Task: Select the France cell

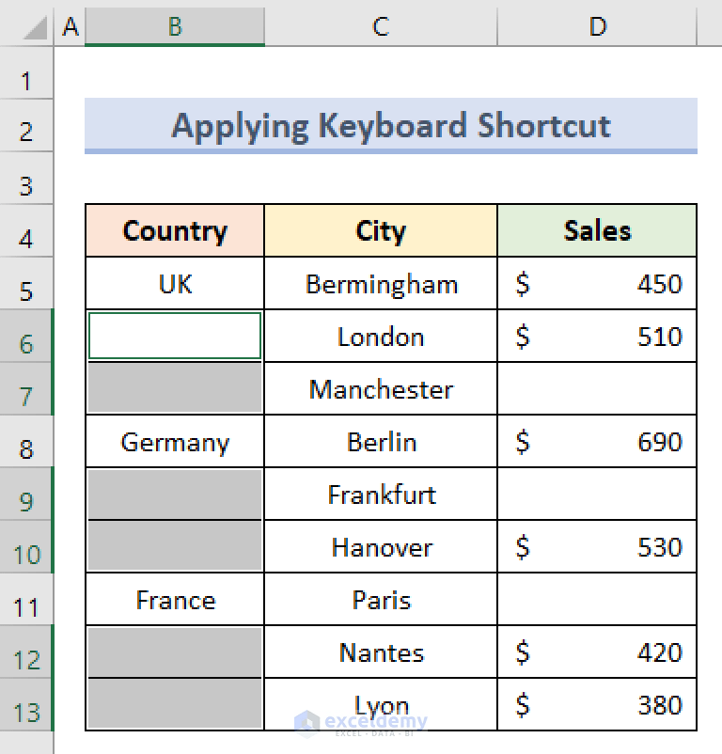Action: click(x=174, y=599)
